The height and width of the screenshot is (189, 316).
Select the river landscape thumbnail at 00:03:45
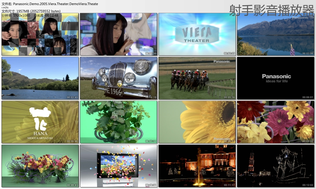tap(40, 78)
